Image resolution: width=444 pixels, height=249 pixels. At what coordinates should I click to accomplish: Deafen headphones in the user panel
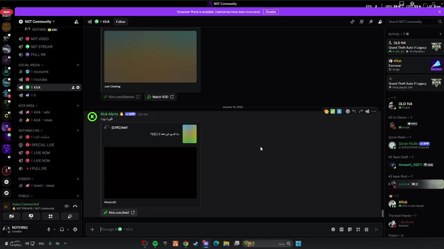pos(62,229)
